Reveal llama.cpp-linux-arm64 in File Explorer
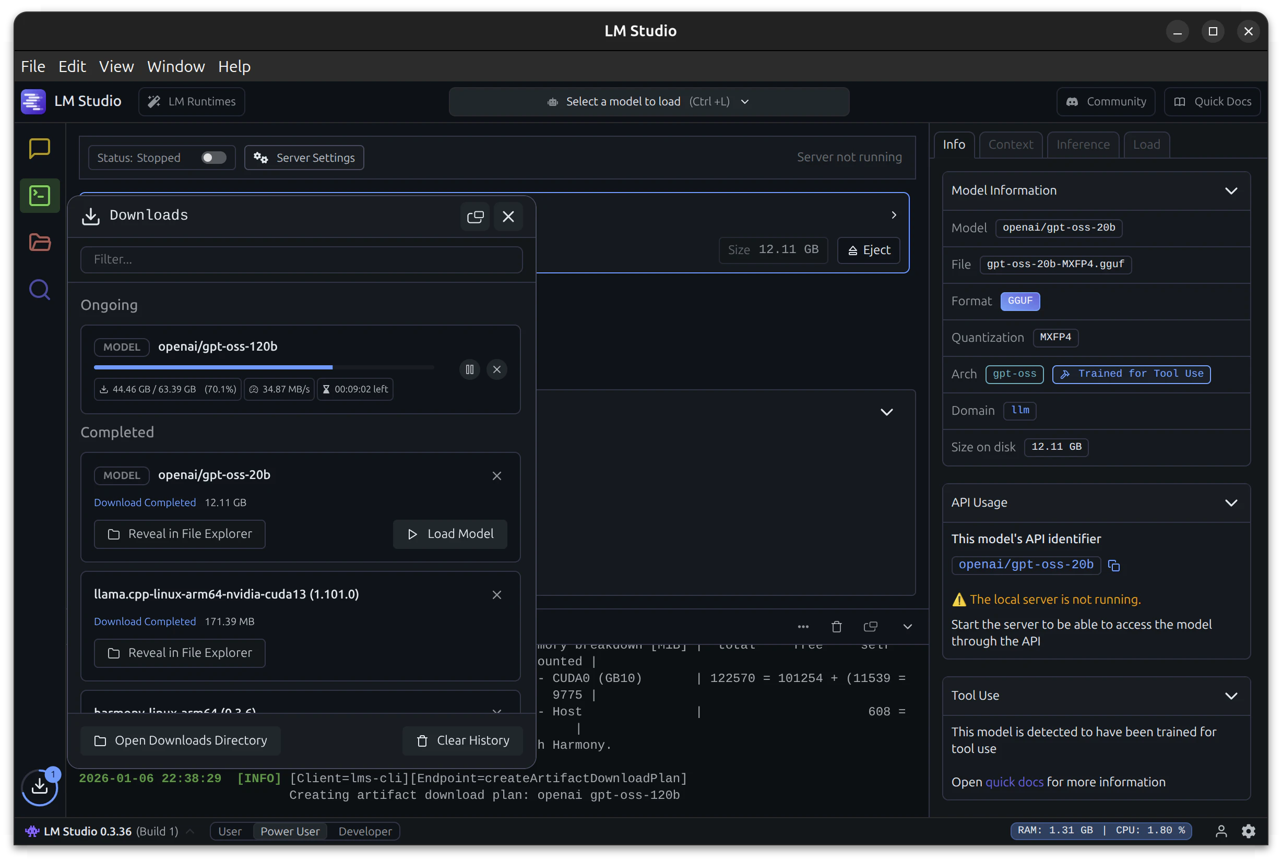The image size is (1282, 862). click(x=179, y=653)
